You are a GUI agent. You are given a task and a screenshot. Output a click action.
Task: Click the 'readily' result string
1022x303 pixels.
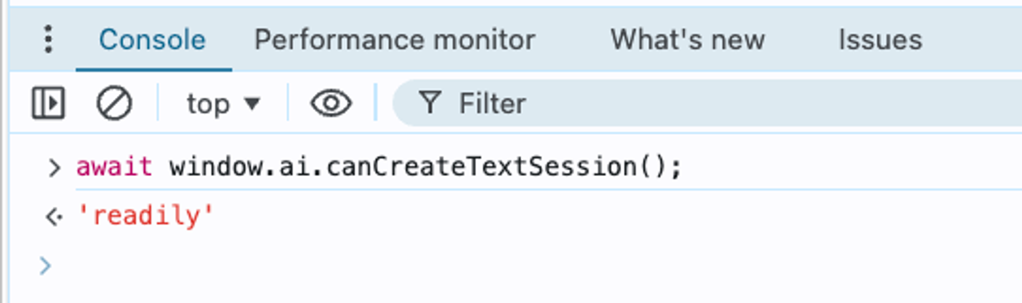pyautogui.click(x=145, y=216)
